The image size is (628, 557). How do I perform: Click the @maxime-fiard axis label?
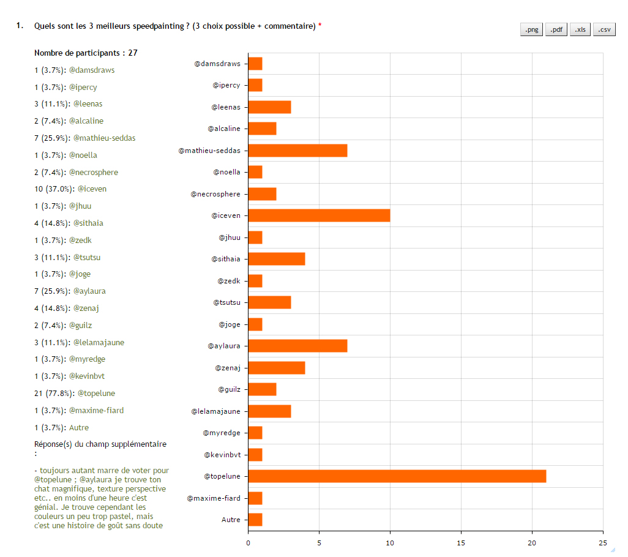[214, 498]
